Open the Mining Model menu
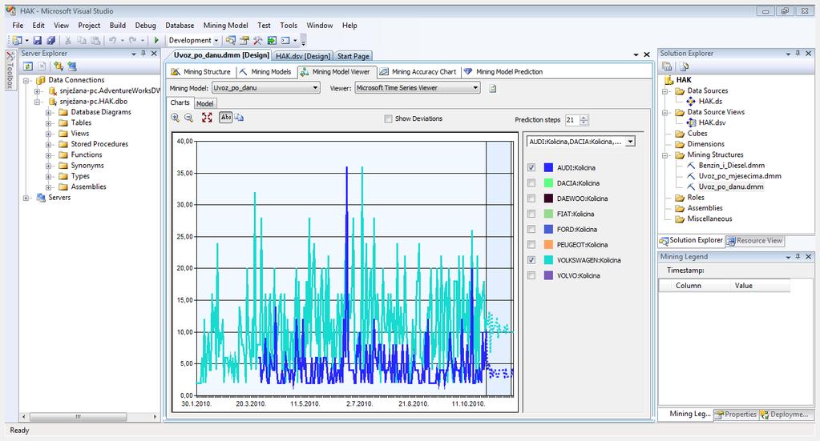Viewport: 820px width, 441px height. (x=225, y=25)
